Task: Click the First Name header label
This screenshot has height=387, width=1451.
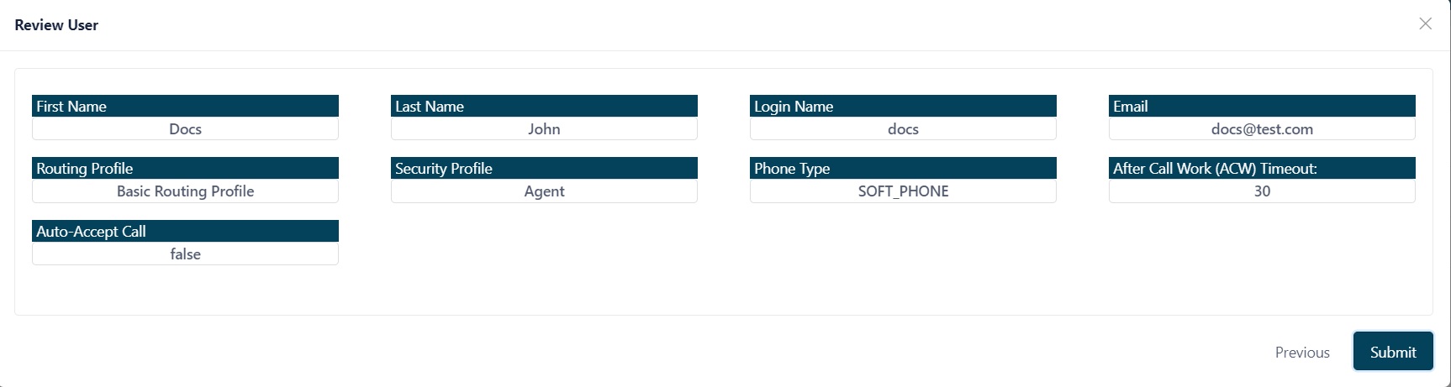Action: point(71,106)
